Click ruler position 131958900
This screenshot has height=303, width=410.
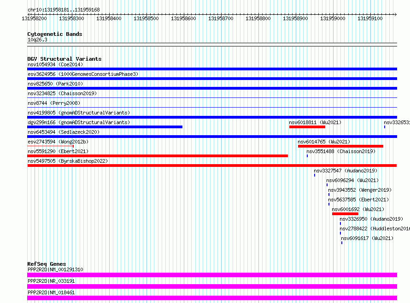point(295,18)
